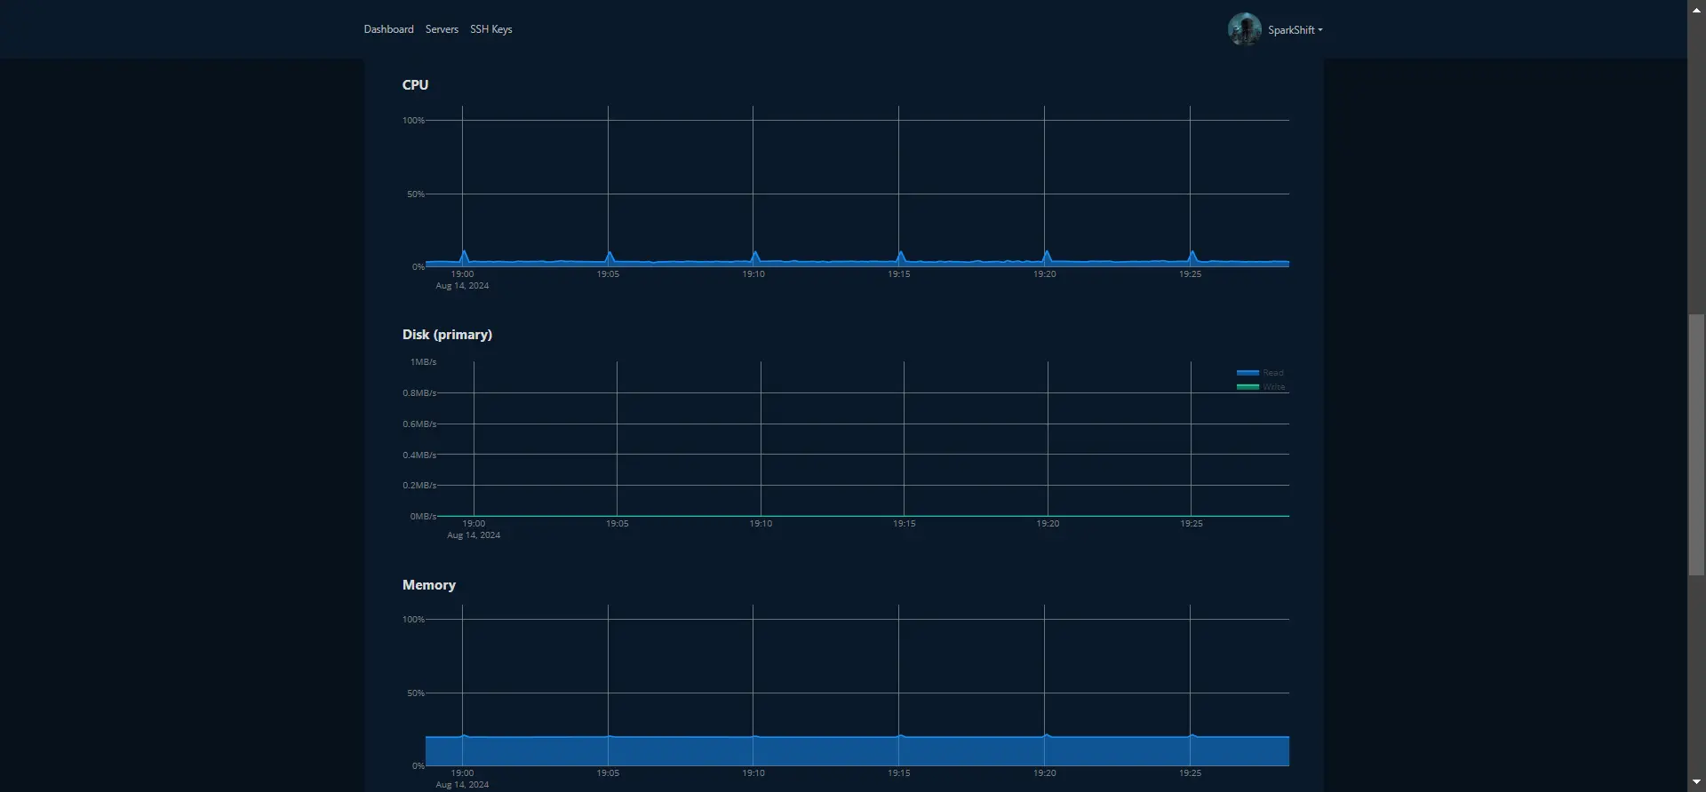Toggle the Write series in Disk legend
This screenshot has height=792, width=1706.
[1261, 387]
